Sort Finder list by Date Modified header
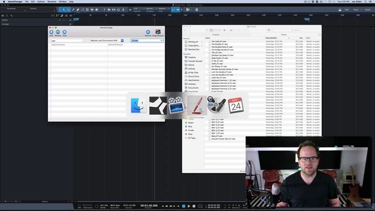Screen dimensions: 375x211 pos(277,38)
